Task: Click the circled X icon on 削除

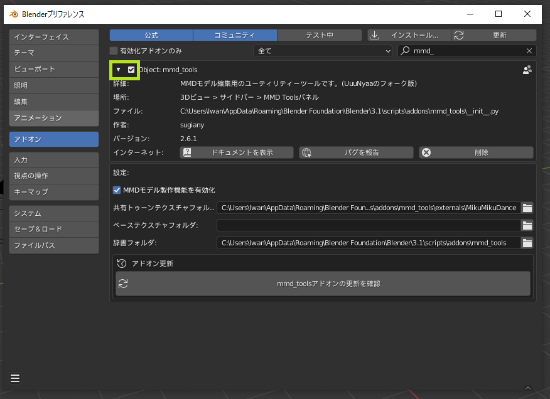Action: coord(426,152)
